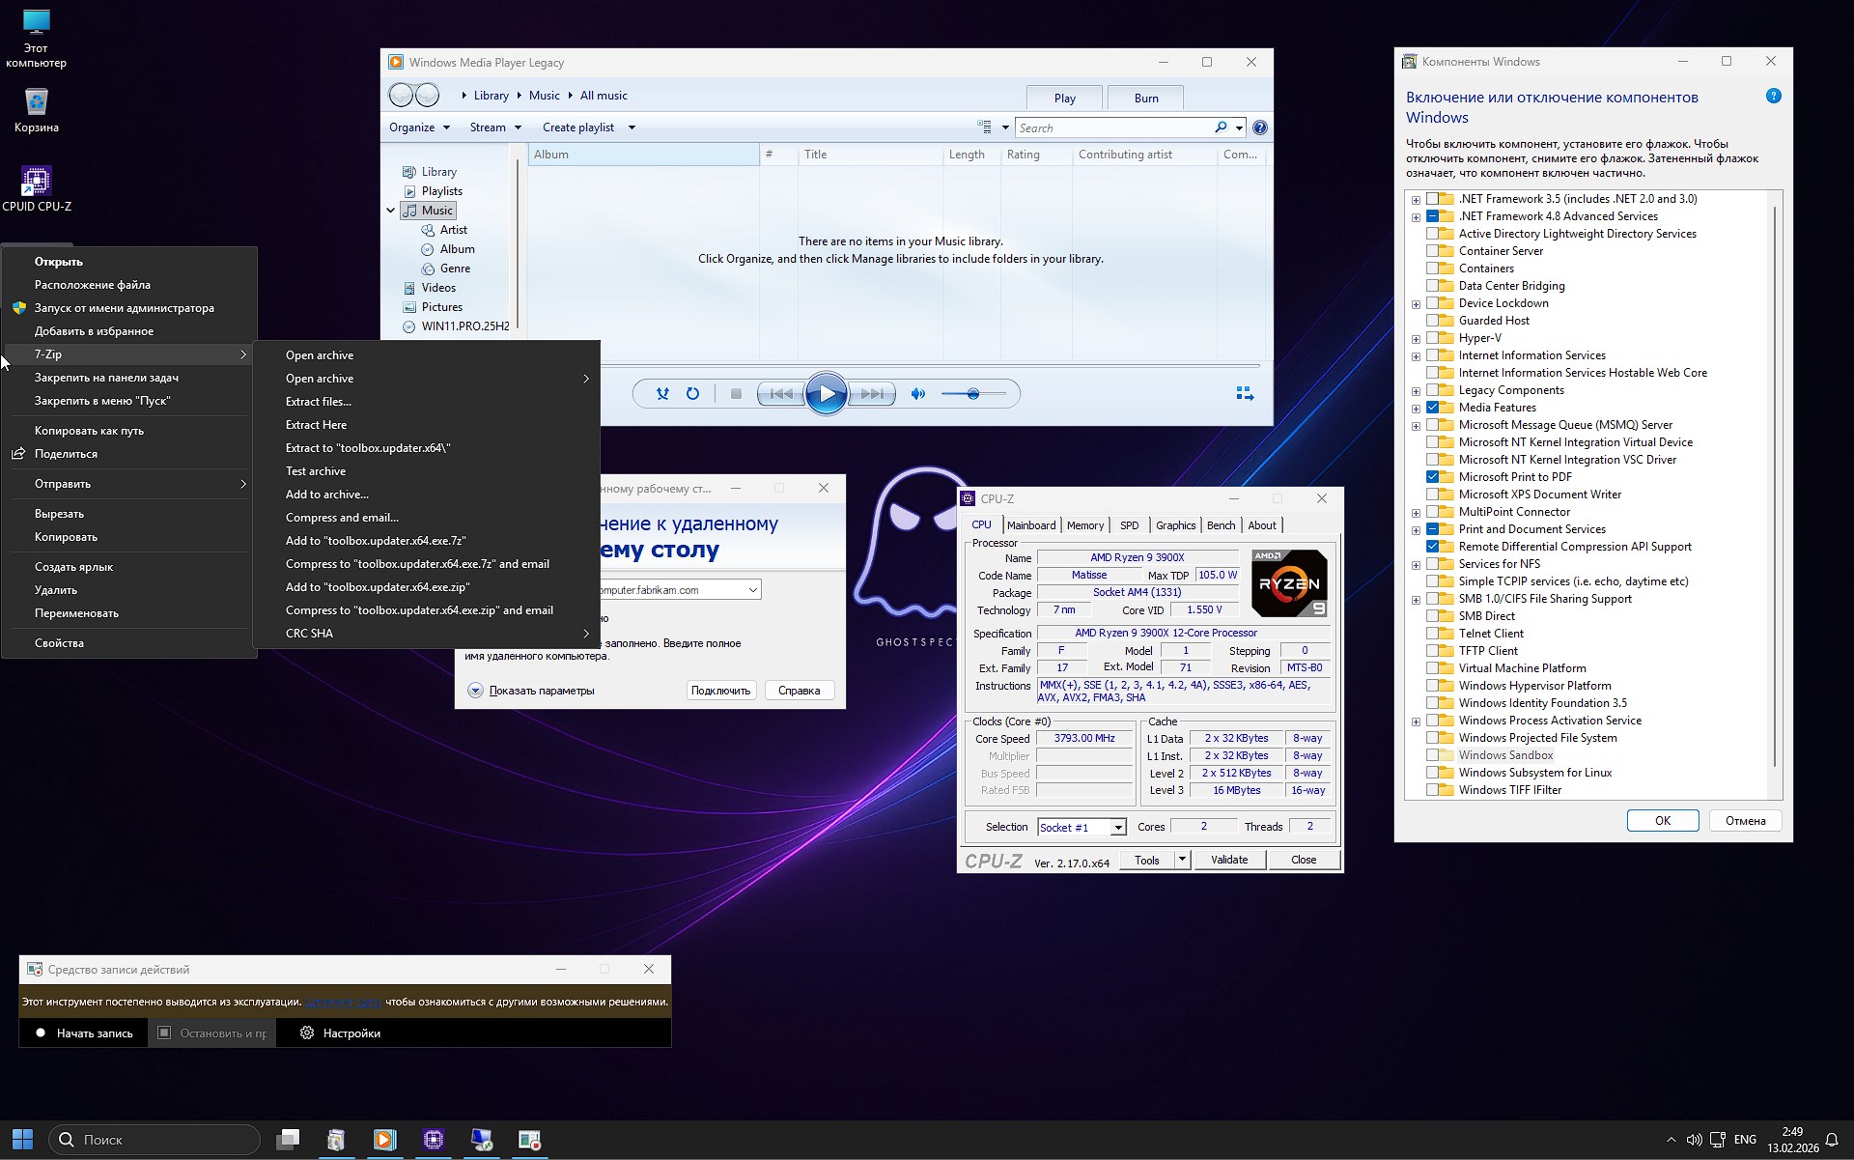
Task: Uncheck Microsoft Print to PDF component
Action: click(1431, 476)
